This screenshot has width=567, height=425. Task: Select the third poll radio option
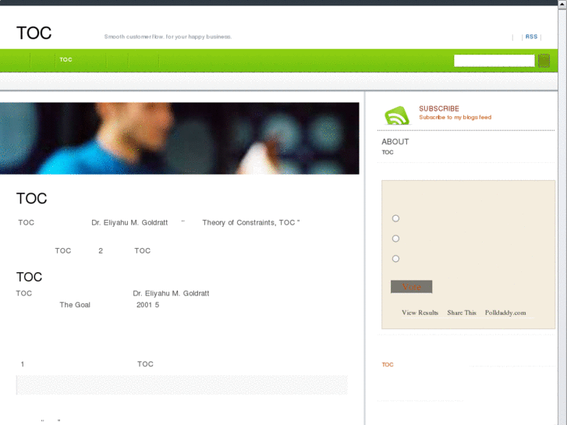395,259
